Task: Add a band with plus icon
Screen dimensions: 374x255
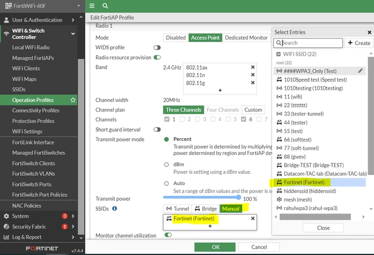Action: [220, 90]
